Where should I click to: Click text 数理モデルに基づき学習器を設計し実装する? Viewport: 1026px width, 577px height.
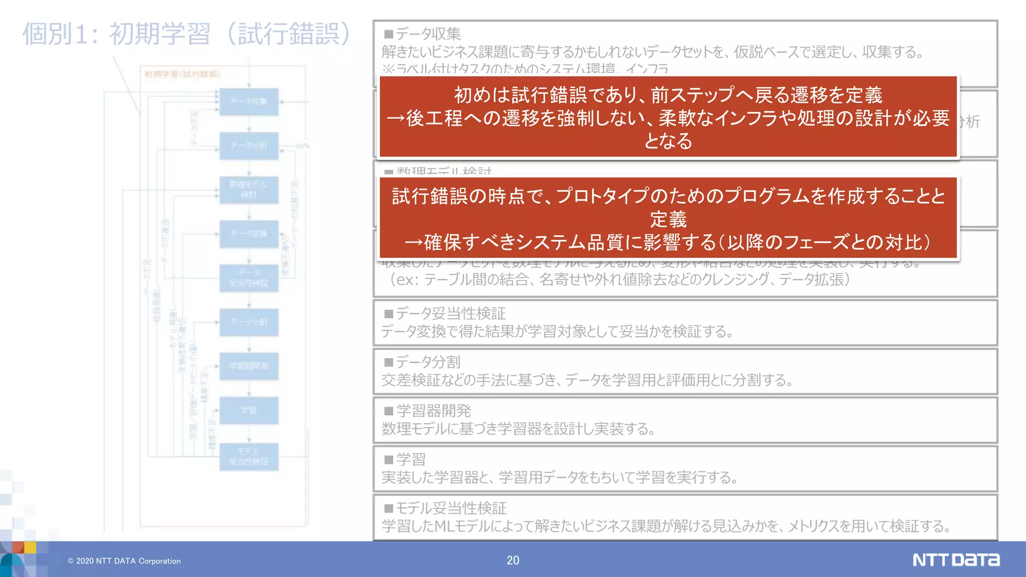point(519,429)
